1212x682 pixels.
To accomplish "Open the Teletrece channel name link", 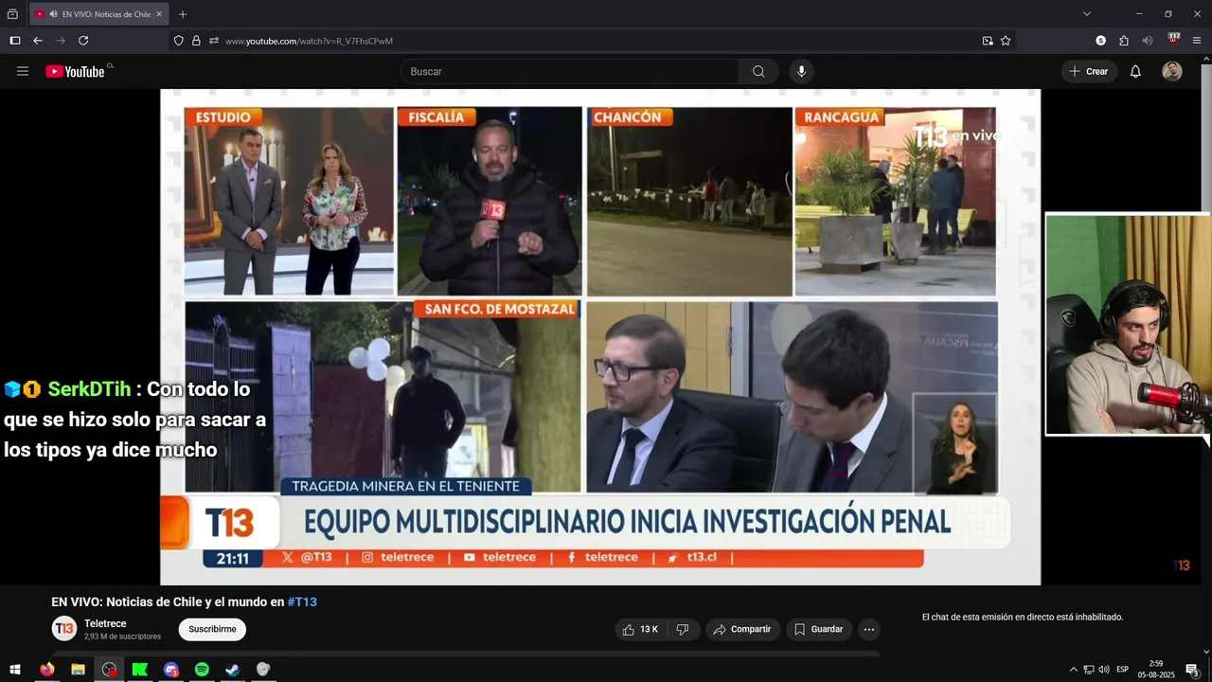I will [x=105, y=623].
